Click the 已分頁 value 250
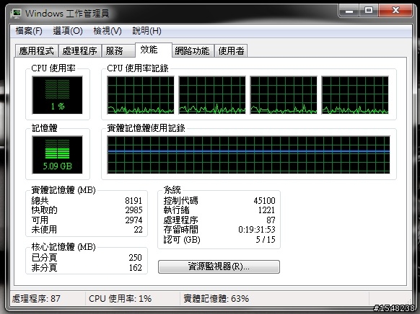Viewport: 420px width, 314px height. 135,257
